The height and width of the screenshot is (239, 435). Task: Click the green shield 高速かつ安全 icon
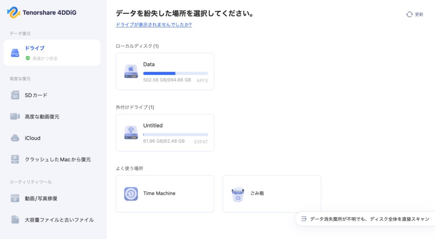click(28, 58)
